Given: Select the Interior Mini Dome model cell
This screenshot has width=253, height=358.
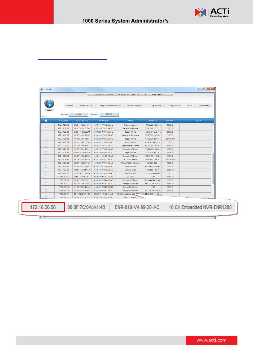Looking at the screenshot, I should pyautogui.click(x=130, y=187).
